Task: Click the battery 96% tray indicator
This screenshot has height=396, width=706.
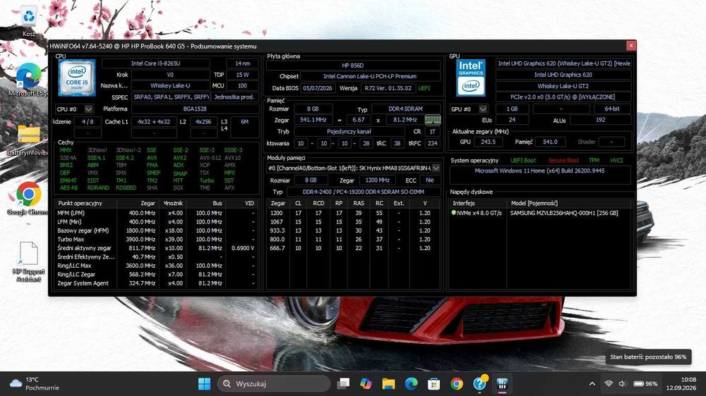Action: click(645, 384)
